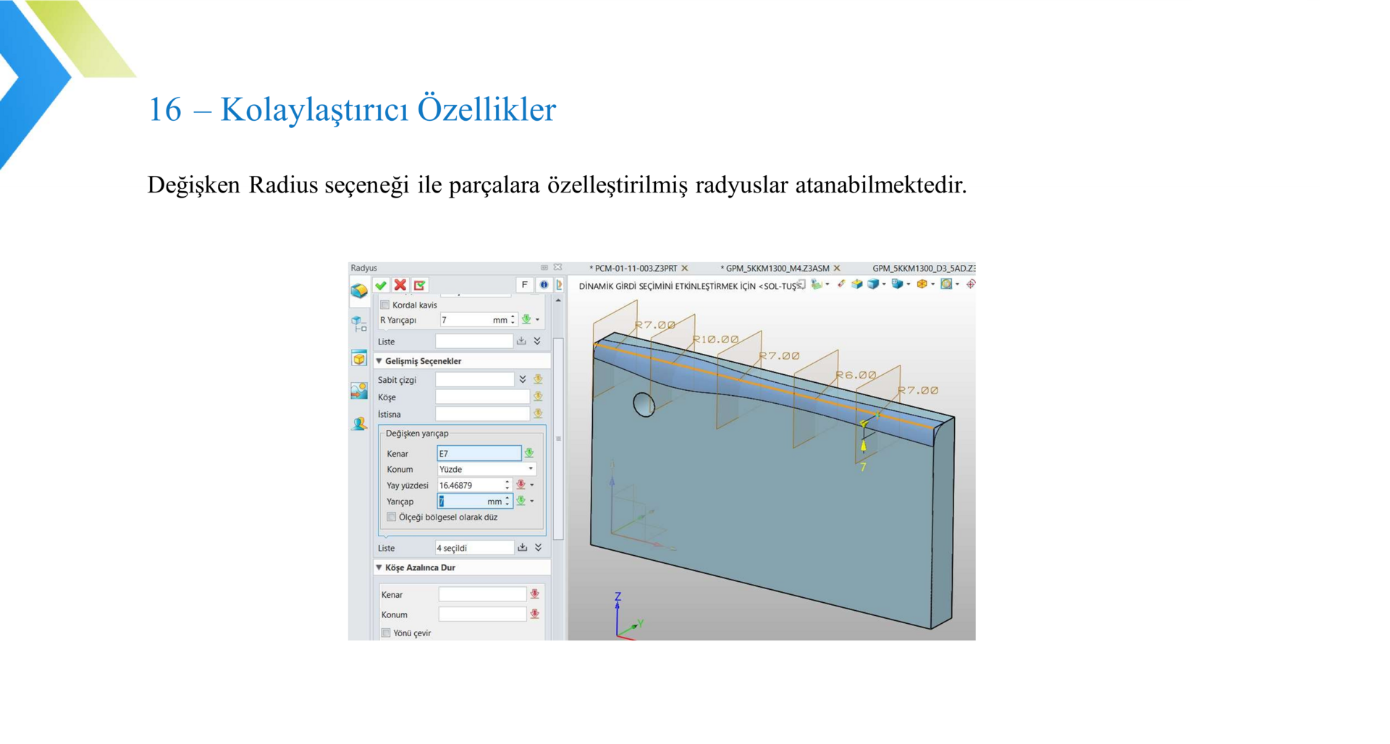Screen dimensions: 1390x744
Task: Switch to the PCM-01-11-003.Z3PRT tab
Action: pos(635,269)
